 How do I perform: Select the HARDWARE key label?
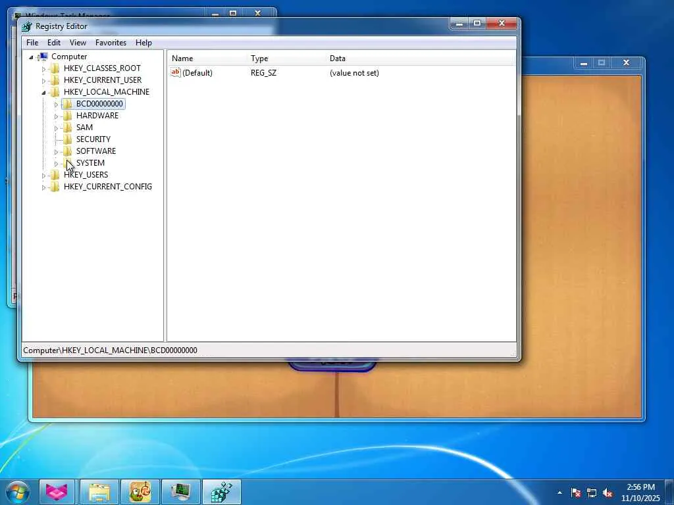point(97,116)
